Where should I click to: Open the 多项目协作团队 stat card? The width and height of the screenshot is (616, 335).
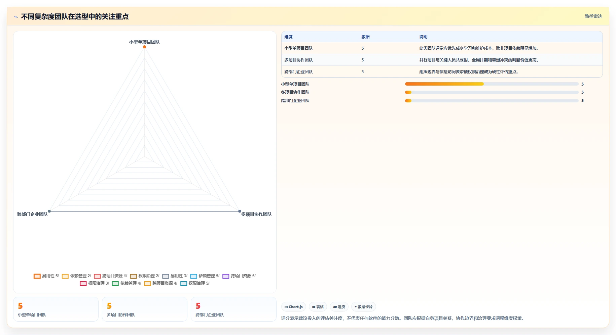(x=145, y=309)
